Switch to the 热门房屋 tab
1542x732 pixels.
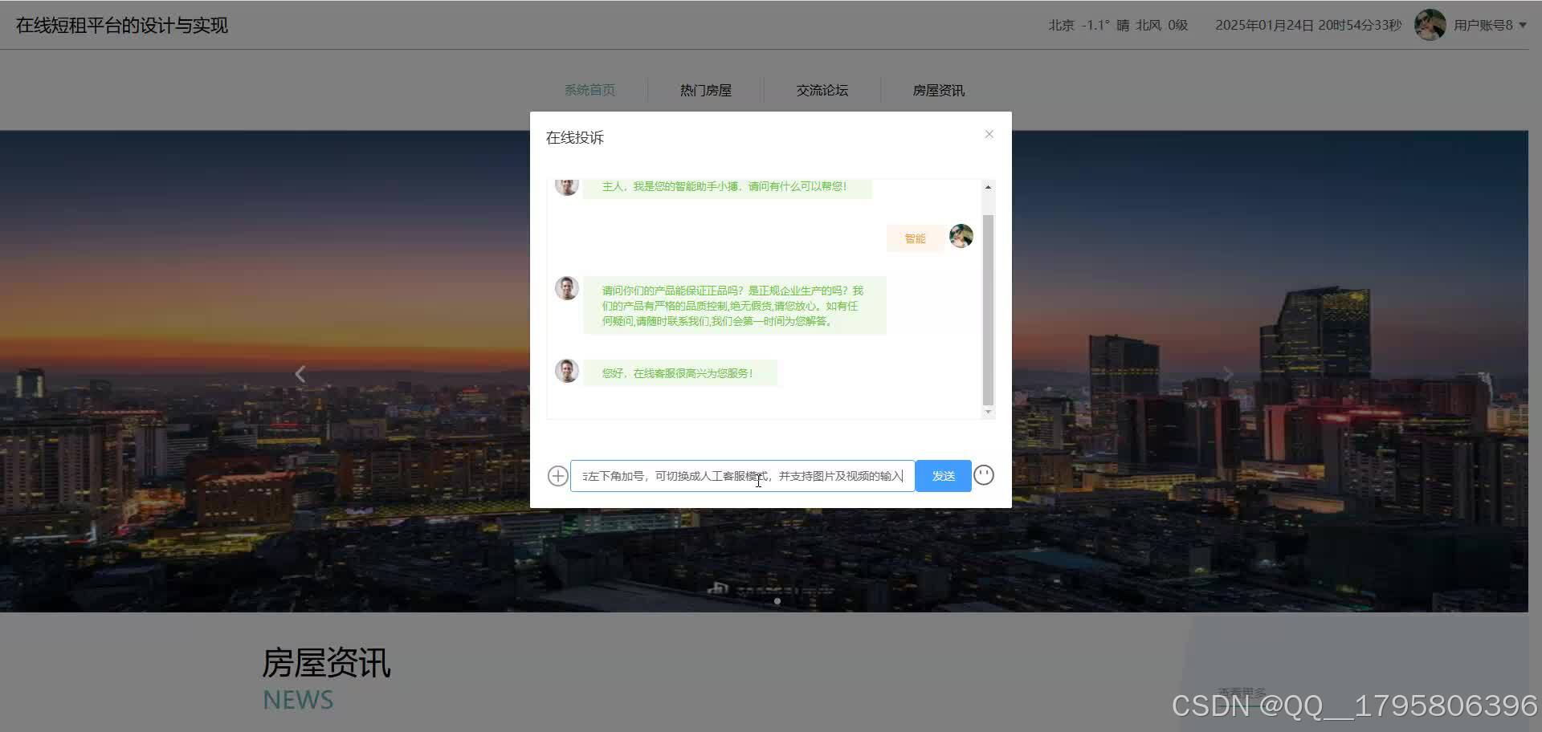click(x=705, y=90)
